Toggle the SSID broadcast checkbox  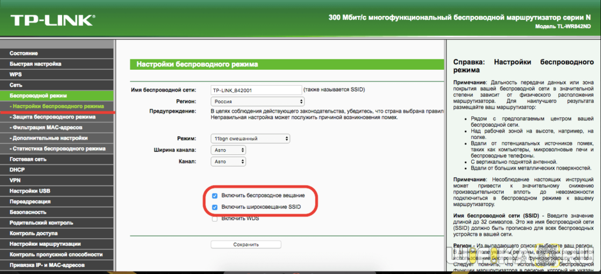point(215,208)
